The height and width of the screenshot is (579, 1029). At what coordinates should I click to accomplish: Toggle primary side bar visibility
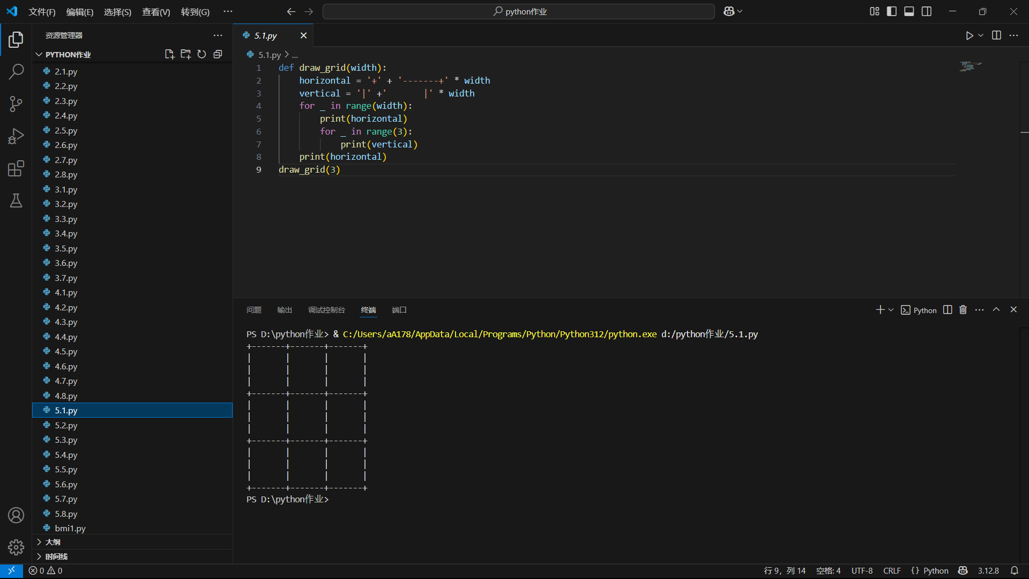892,11
